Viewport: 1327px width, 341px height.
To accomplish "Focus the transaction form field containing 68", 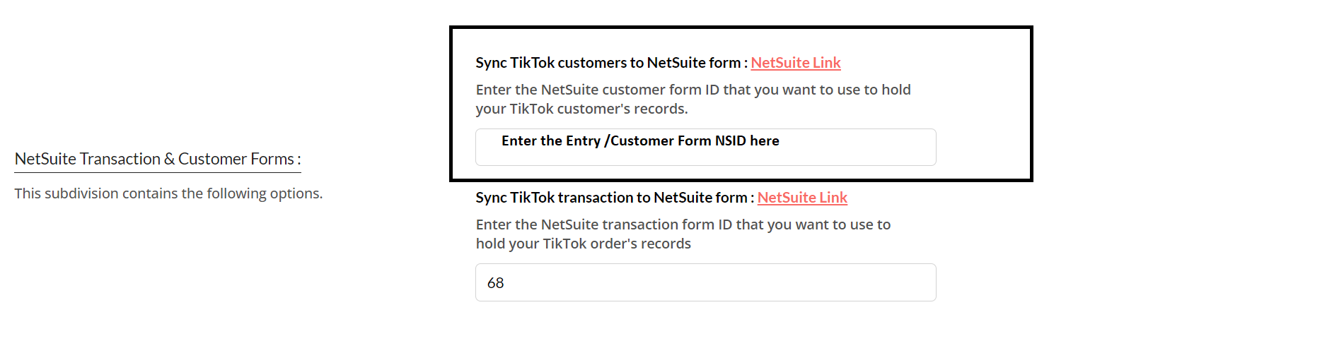I will tap(705, 282).
